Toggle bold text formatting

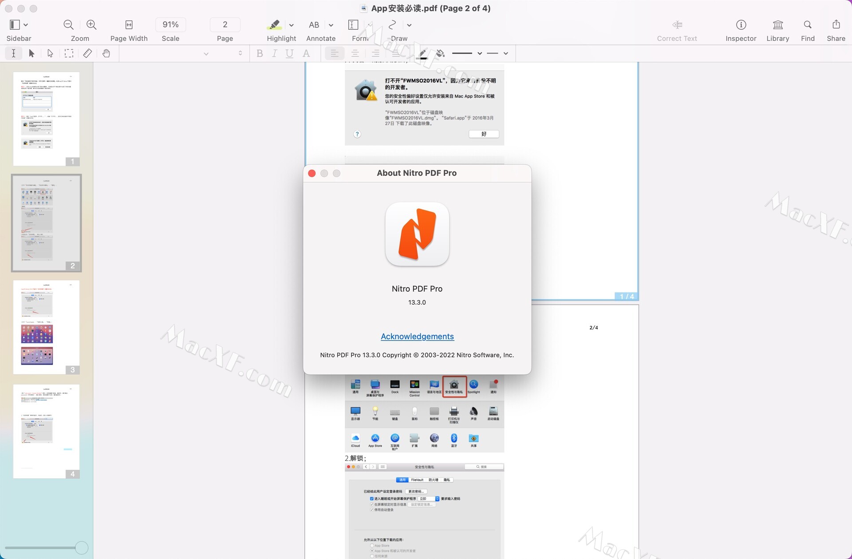tap(260, 53)
